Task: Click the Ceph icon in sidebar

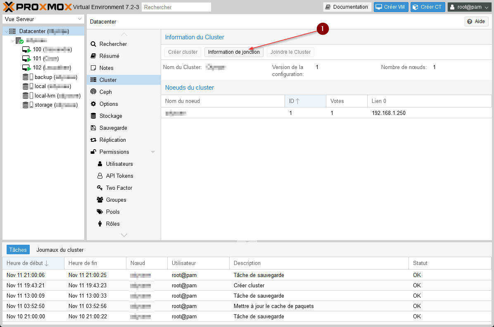Action: (93, 92)
